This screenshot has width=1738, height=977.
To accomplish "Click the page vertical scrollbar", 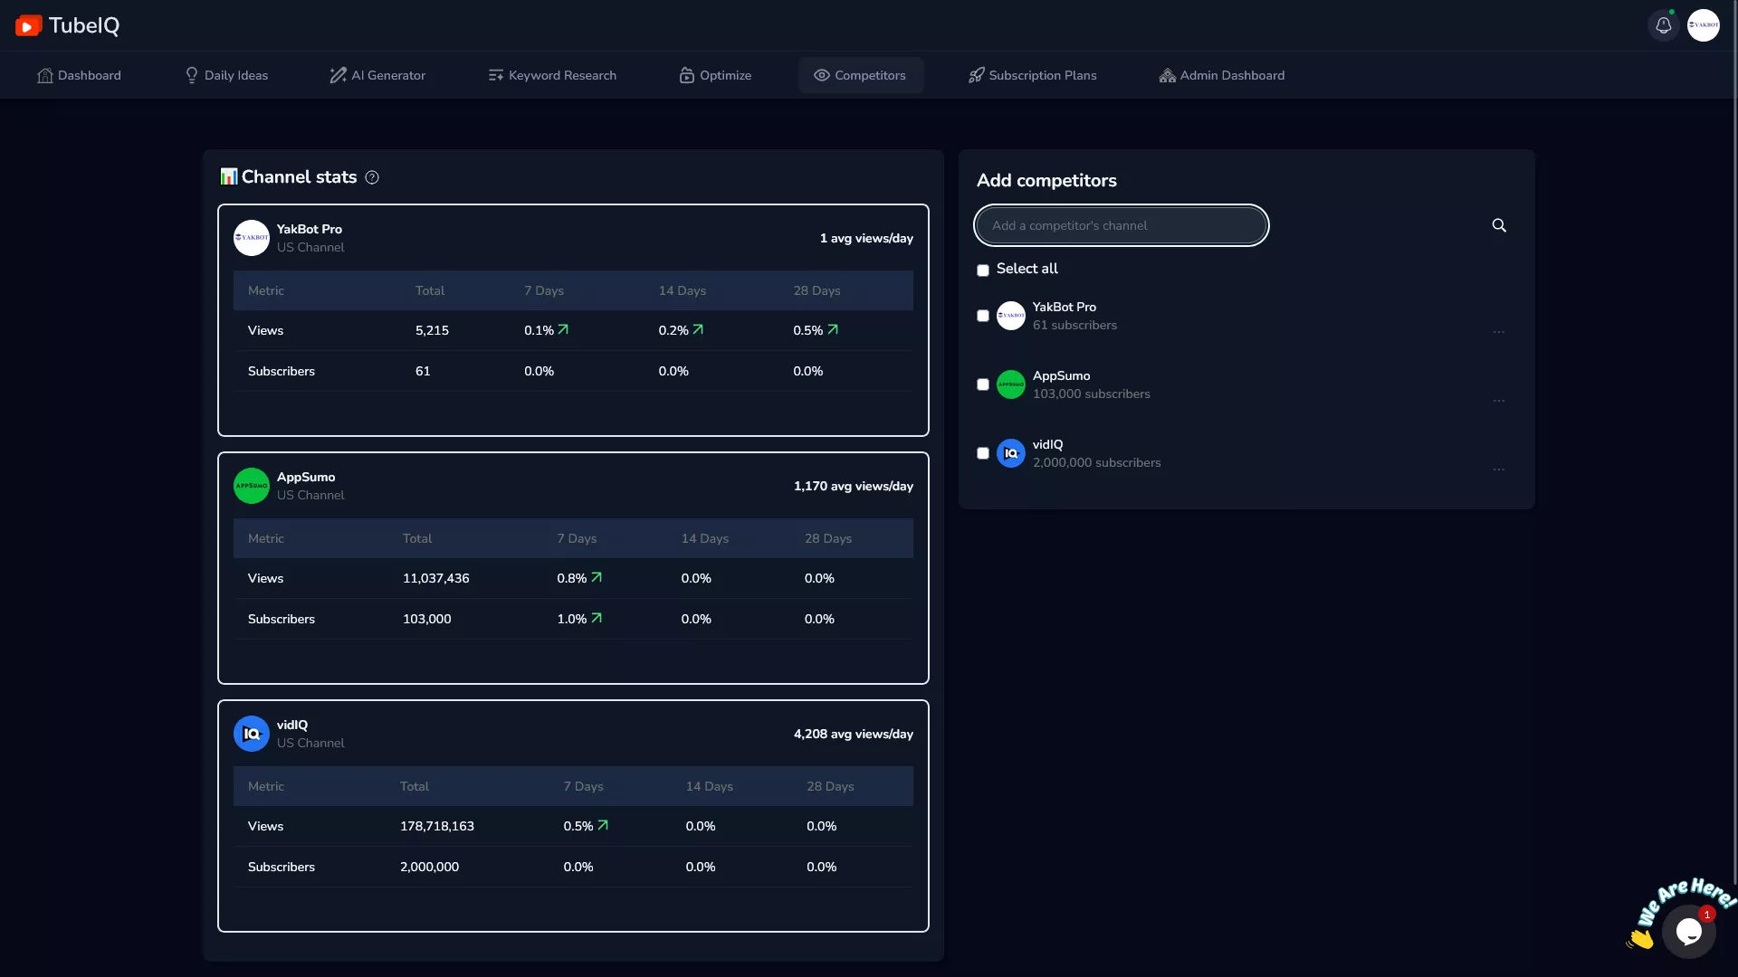I will (x=1733, y=452).
